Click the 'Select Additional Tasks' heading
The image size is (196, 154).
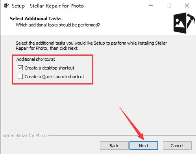35,19
